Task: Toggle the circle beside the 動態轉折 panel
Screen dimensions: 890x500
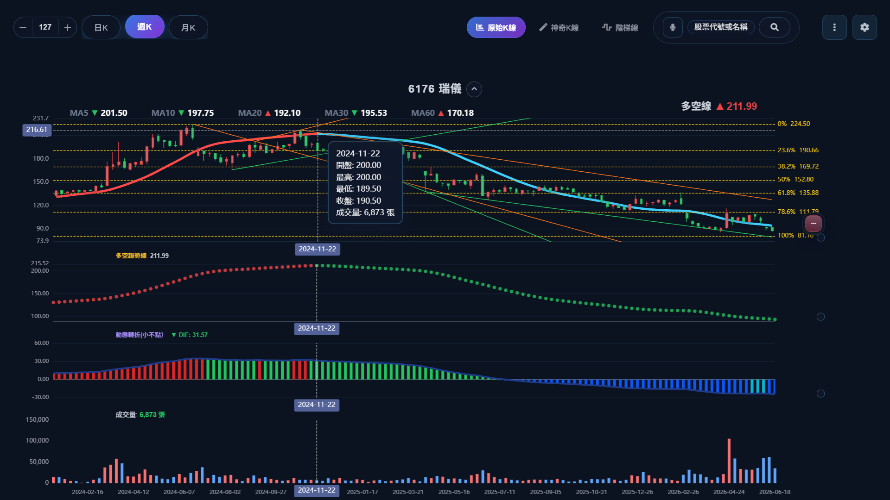Action: (x=820, y=394)
